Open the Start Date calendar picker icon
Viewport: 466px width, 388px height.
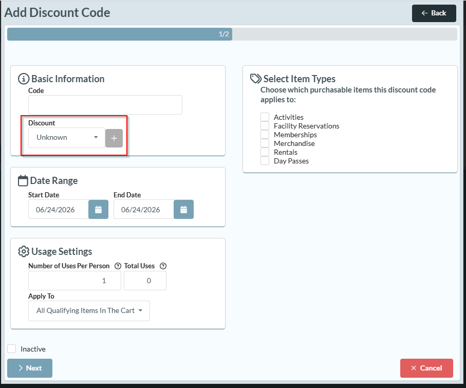(x=98, y=210)
